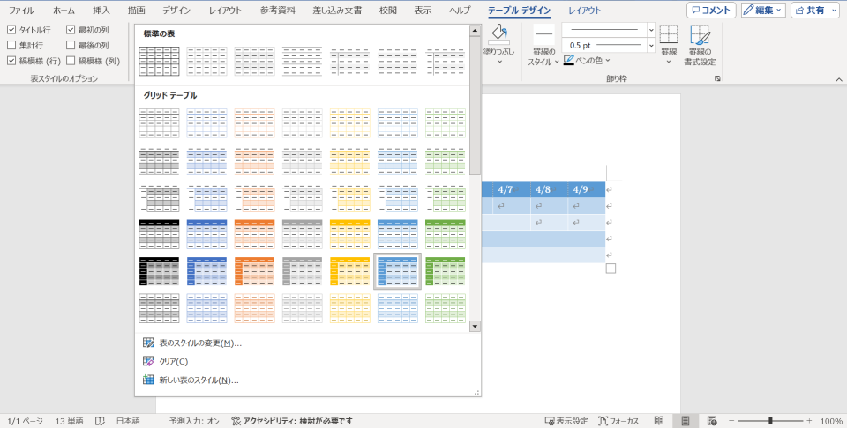Click the 塗りつぶし shading paint bucket icon
The width and height of the screenshot is (847, 428).
click(x=499, y=35)
